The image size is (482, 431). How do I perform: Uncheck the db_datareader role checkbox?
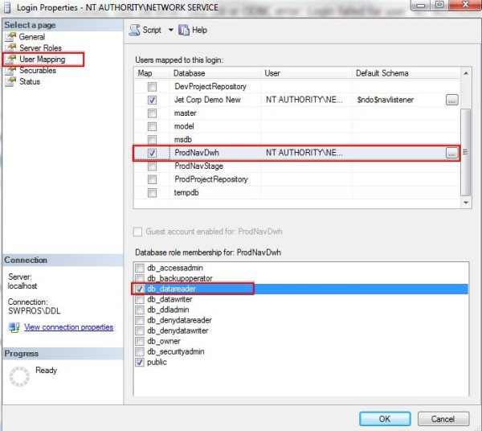[x=140, y=289]
